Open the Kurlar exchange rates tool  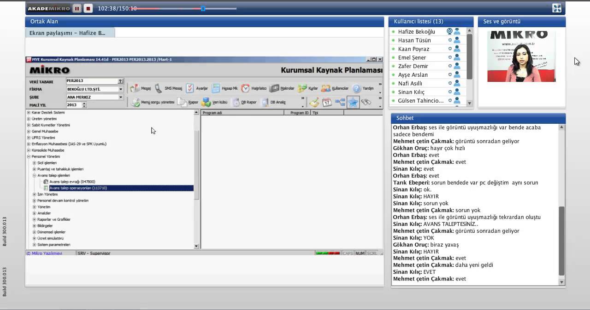coord(308,88)
